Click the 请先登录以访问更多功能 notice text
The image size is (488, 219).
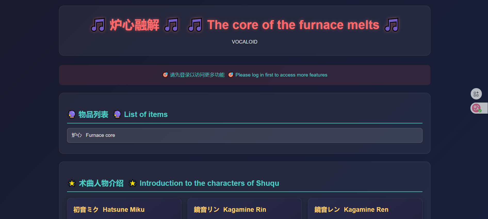click(x=197, y=75)
